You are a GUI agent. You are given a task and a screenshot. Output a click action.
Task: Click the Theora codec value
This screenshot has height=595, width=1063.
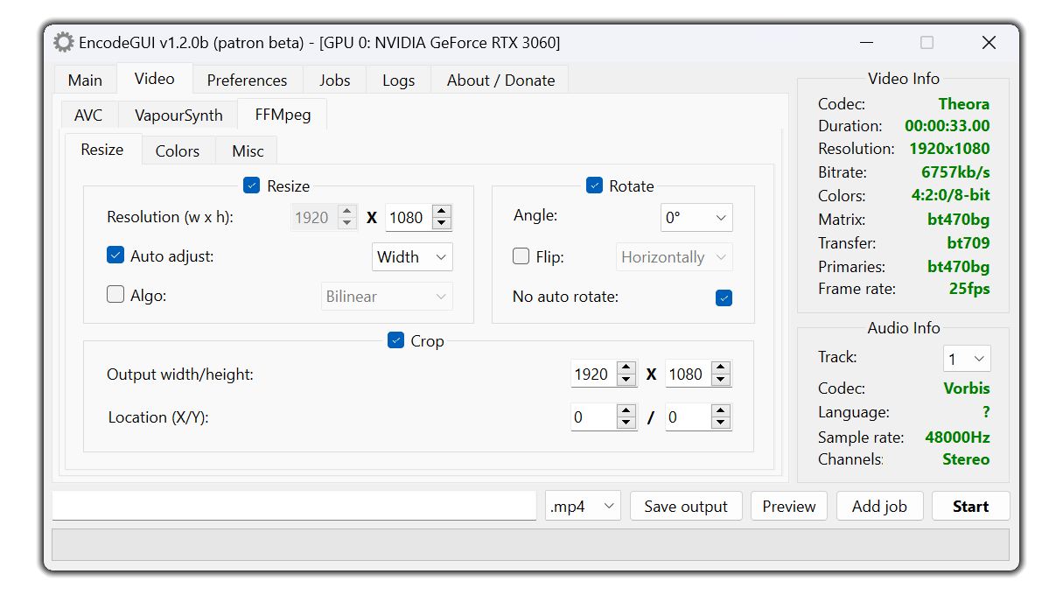(964, 103)
